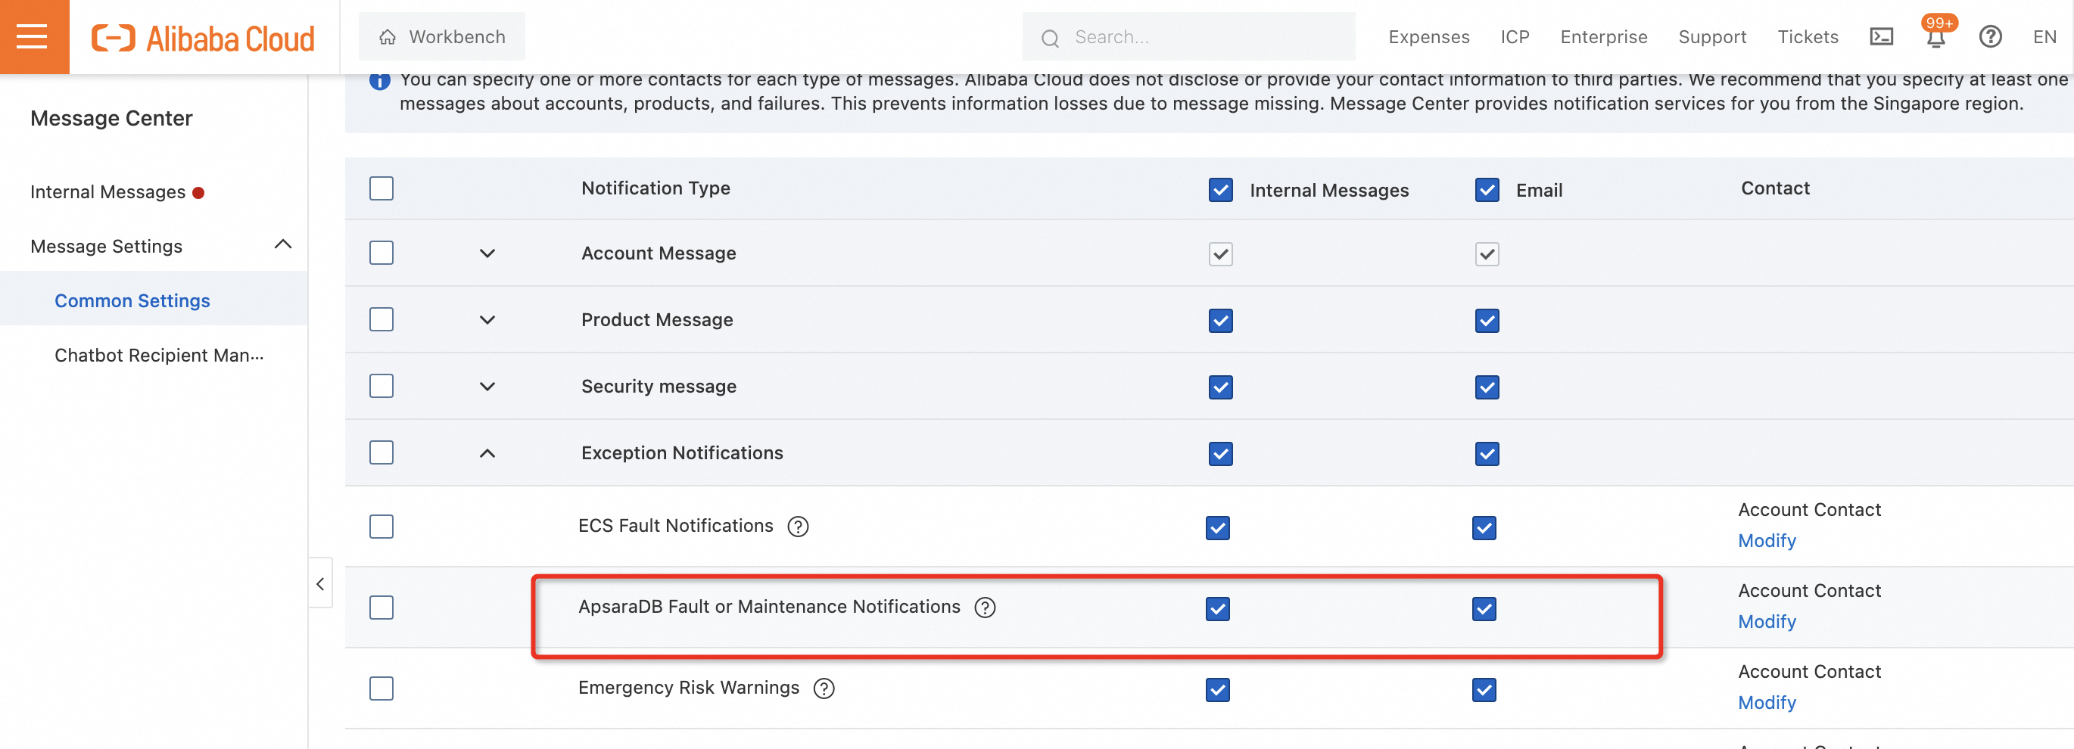Select the Product Message row checkbox
Viewport: 2074px width, 749px height.
(381, 320)
